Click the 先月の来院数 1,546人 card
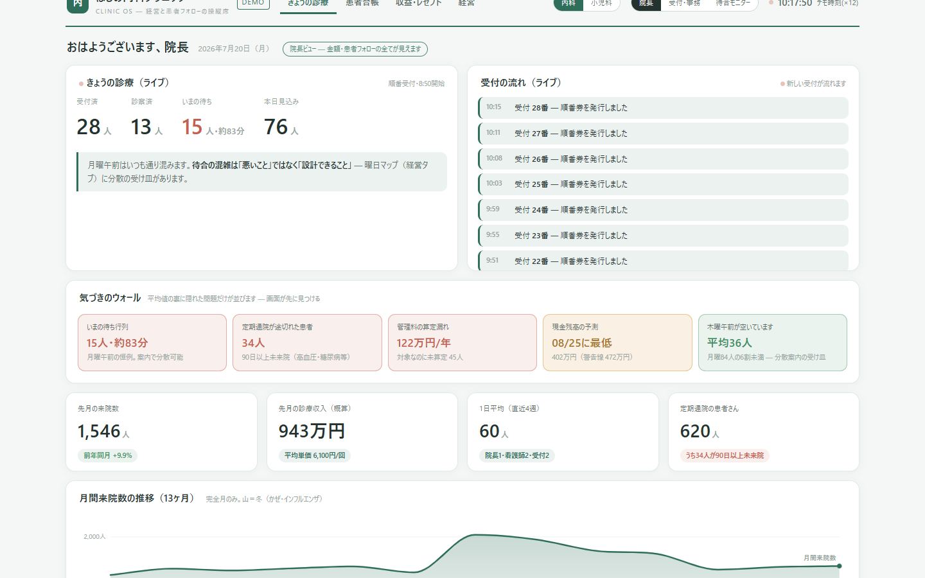Viewport: 925px width, 578px height. 161,432
